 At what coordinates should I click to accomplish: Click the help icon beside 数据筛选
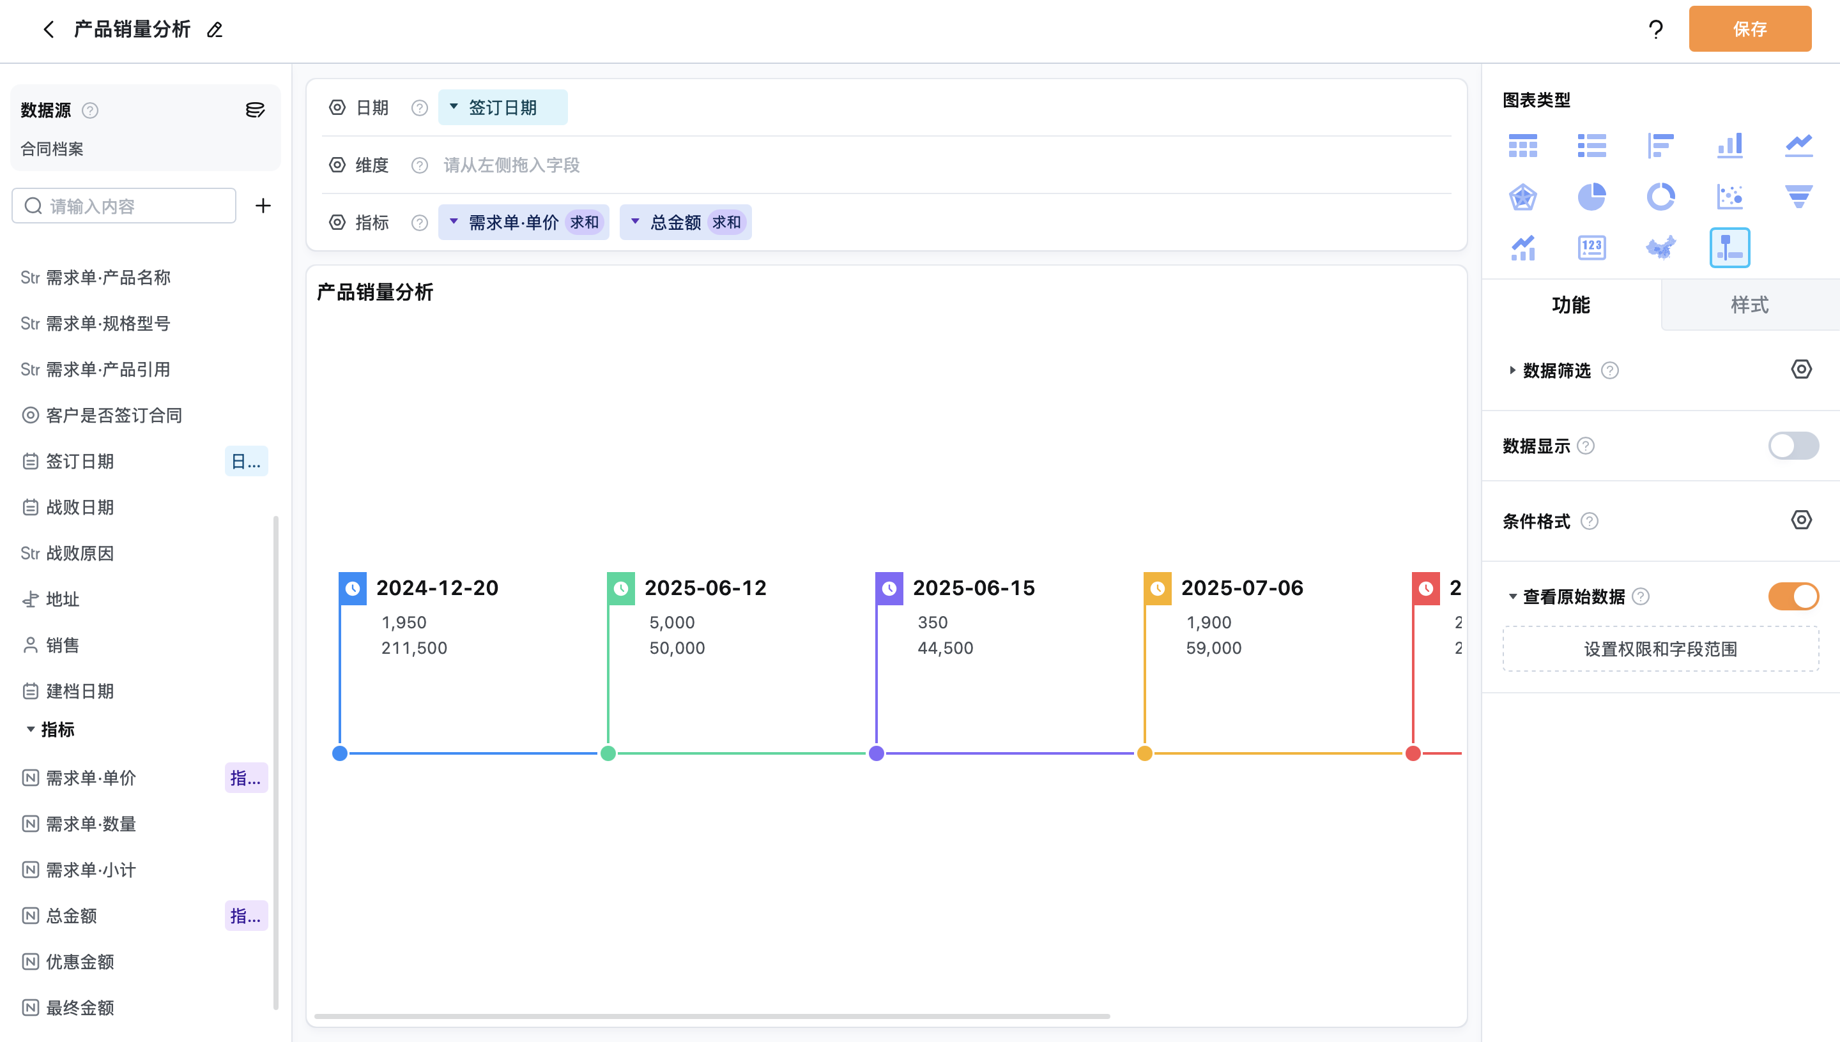click(1609, 371)
